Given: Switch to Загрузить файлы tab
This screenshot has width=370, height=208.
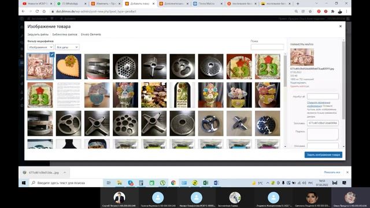Looking at the screenshot, I should point(38,35).
